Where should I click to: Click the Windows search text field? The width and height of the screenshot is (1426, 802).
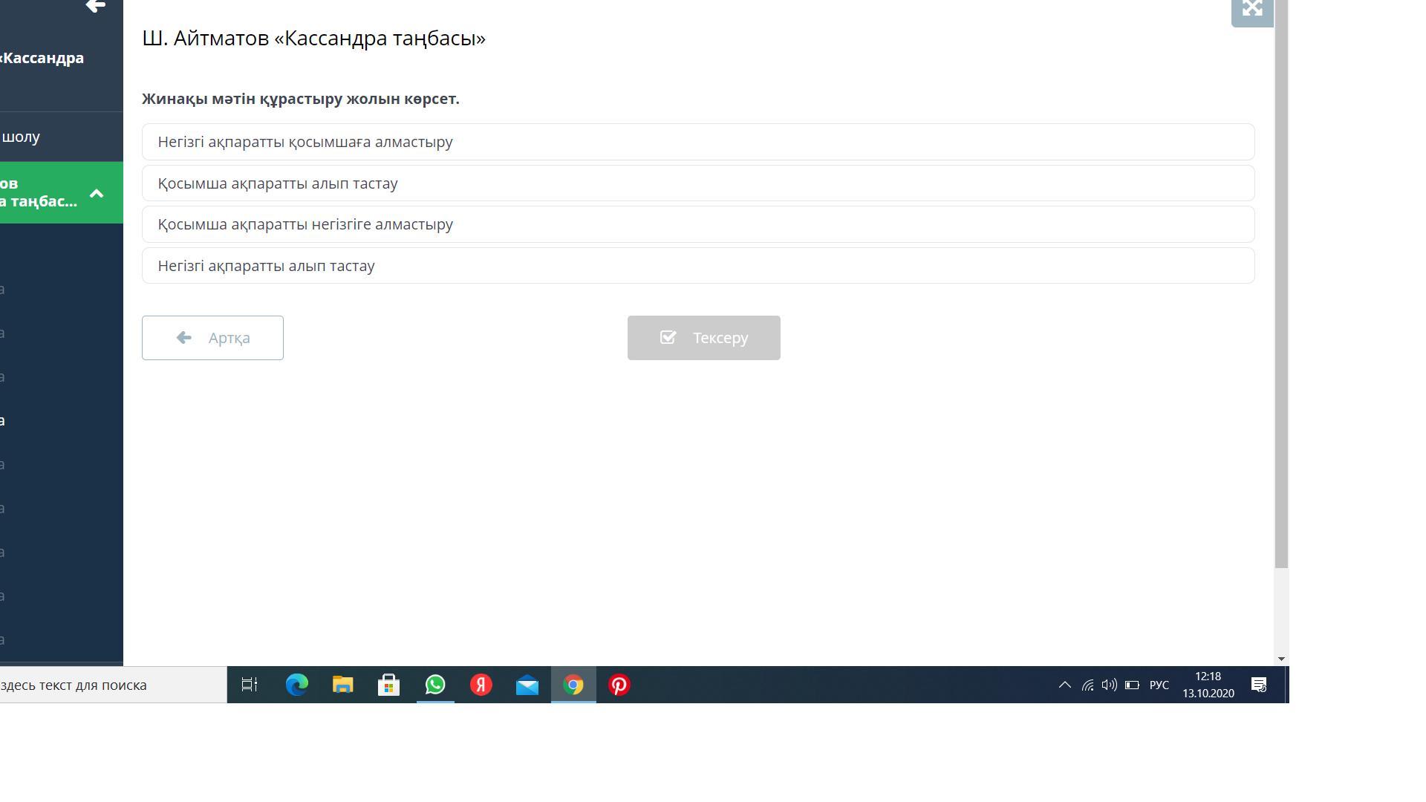click(111, 685)
